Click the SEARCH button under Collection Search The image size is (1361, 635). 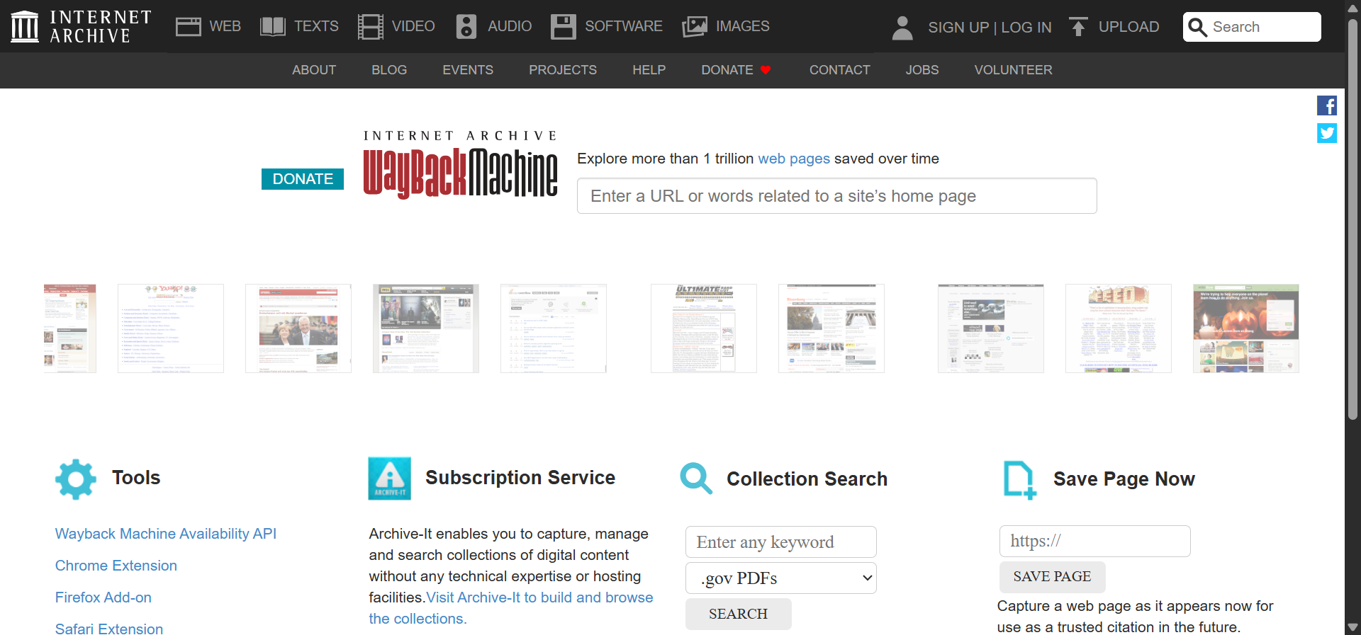click(x=738, y=614)
